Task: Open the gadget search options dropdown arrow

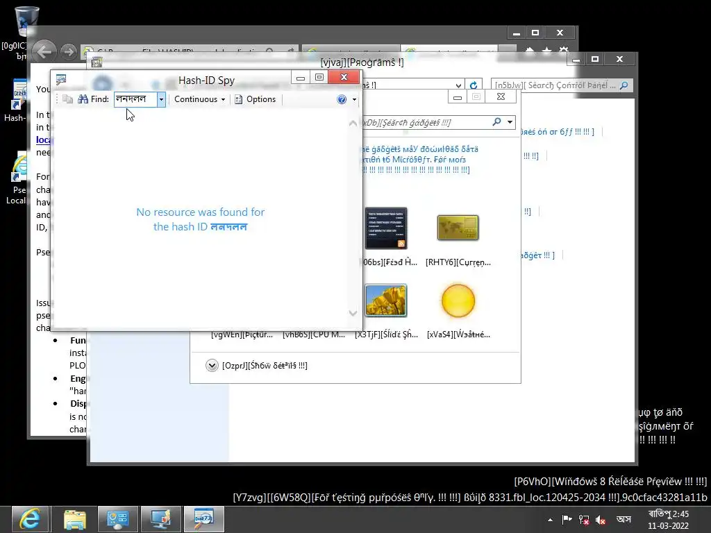Action: tap(510, 122)
